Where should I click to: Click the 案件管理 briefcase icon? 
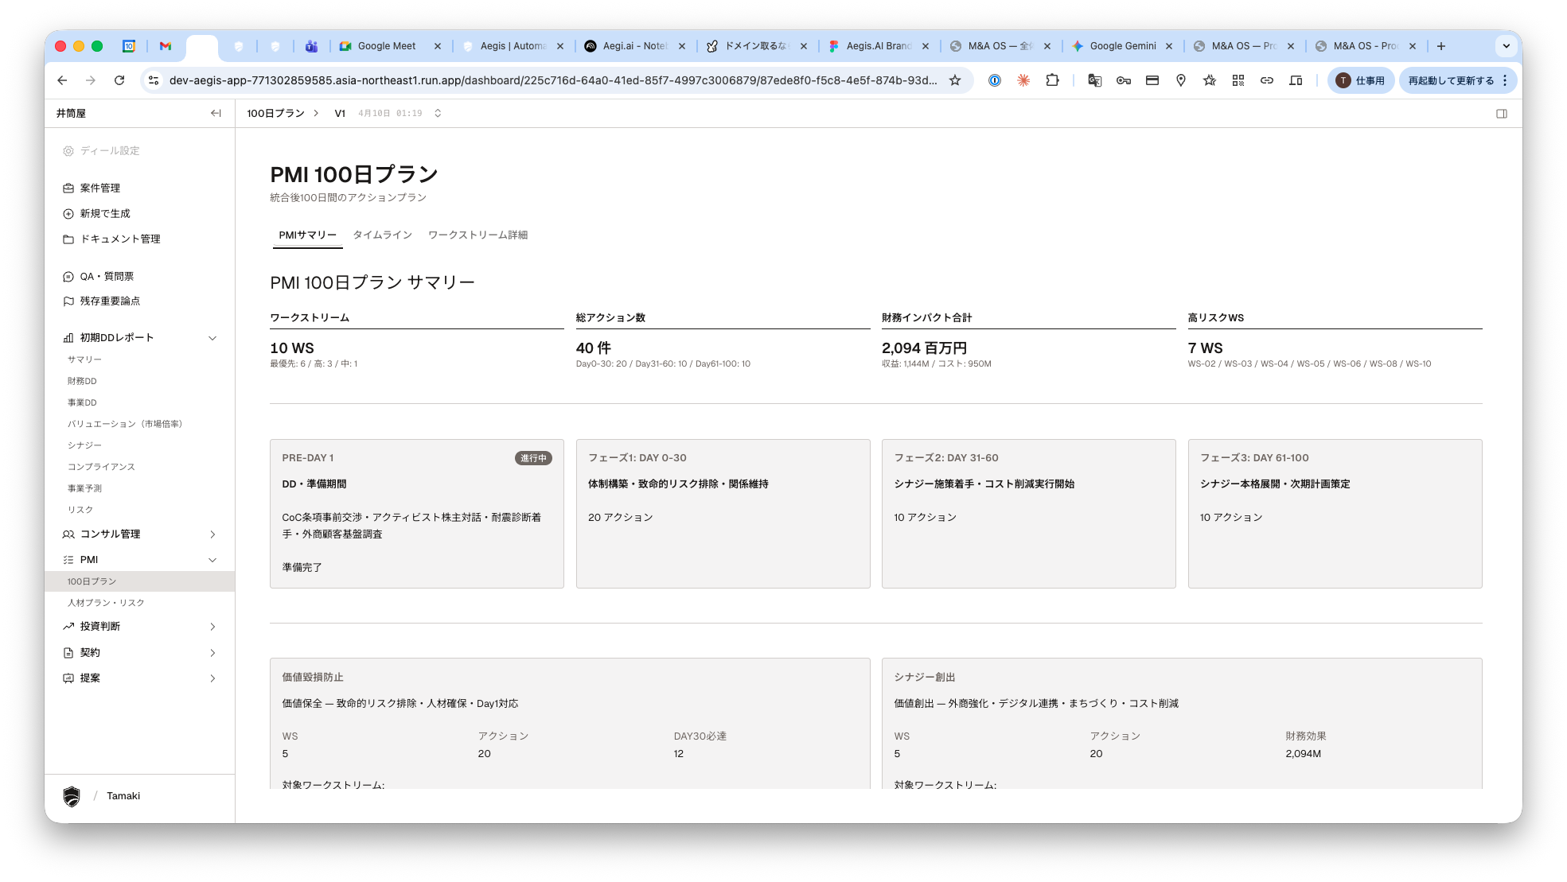pos(68,188)
